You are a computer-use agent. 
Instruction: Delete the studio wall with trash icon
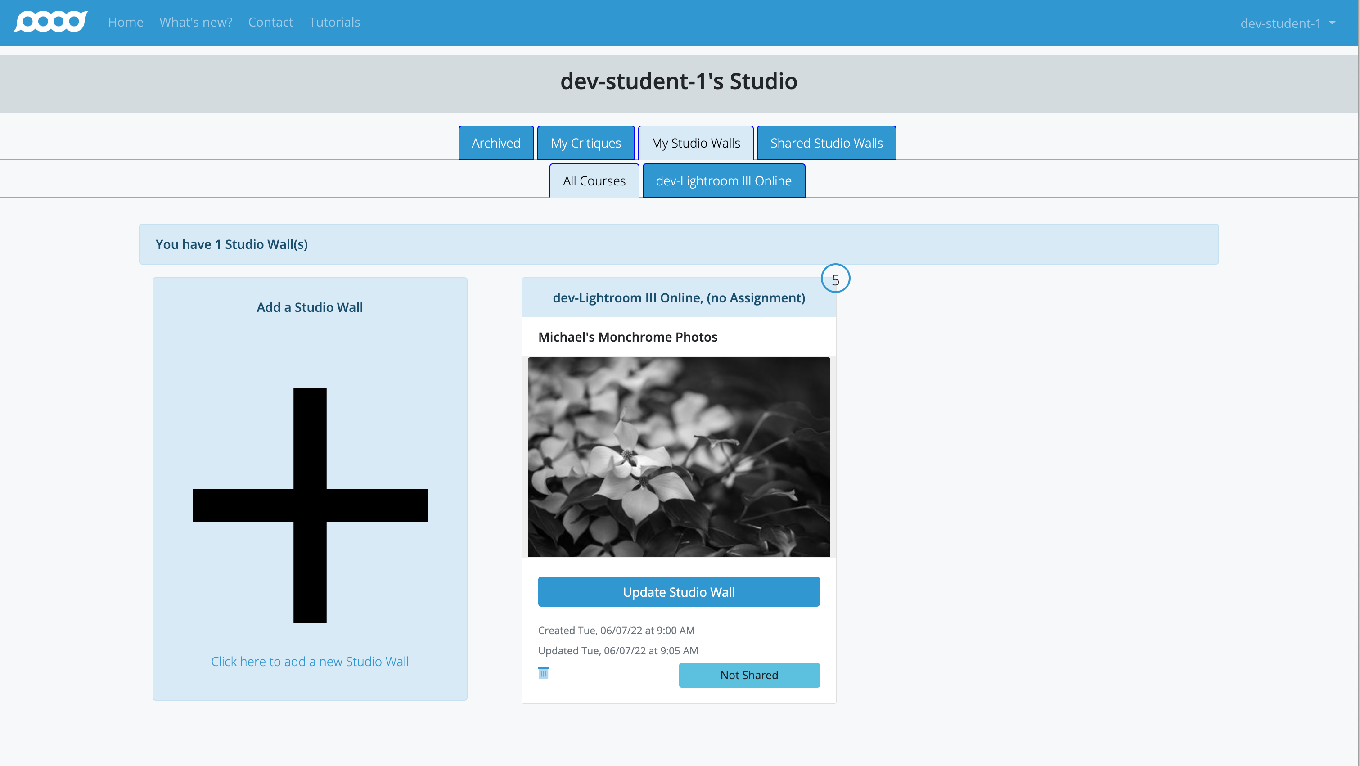pyautogui.click(x=543, y=672)
